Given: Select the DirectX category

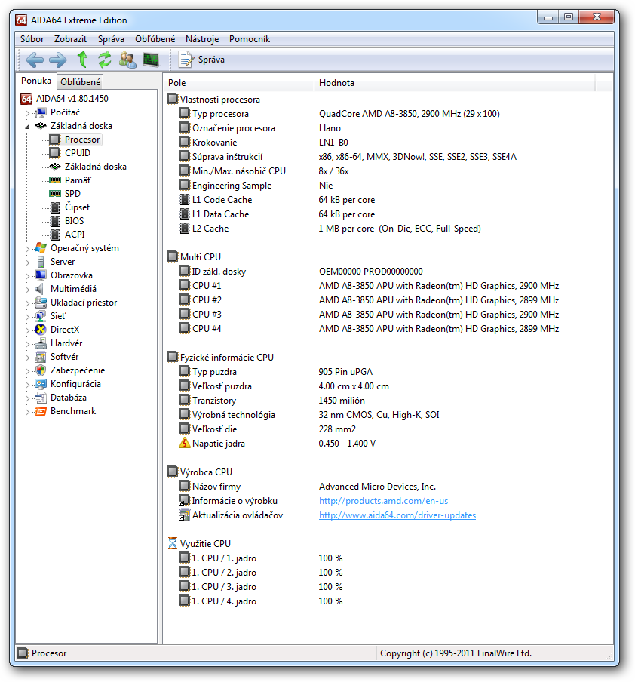Looking at the screenshot, I should coord(65,330).
